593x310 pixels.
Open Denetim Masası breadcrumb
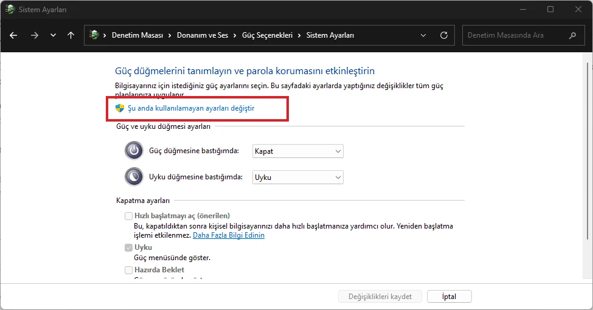137,35
